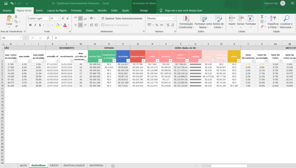Click the AutoSum sigma icon
This screenshot has width=296, height=168.
262,17
